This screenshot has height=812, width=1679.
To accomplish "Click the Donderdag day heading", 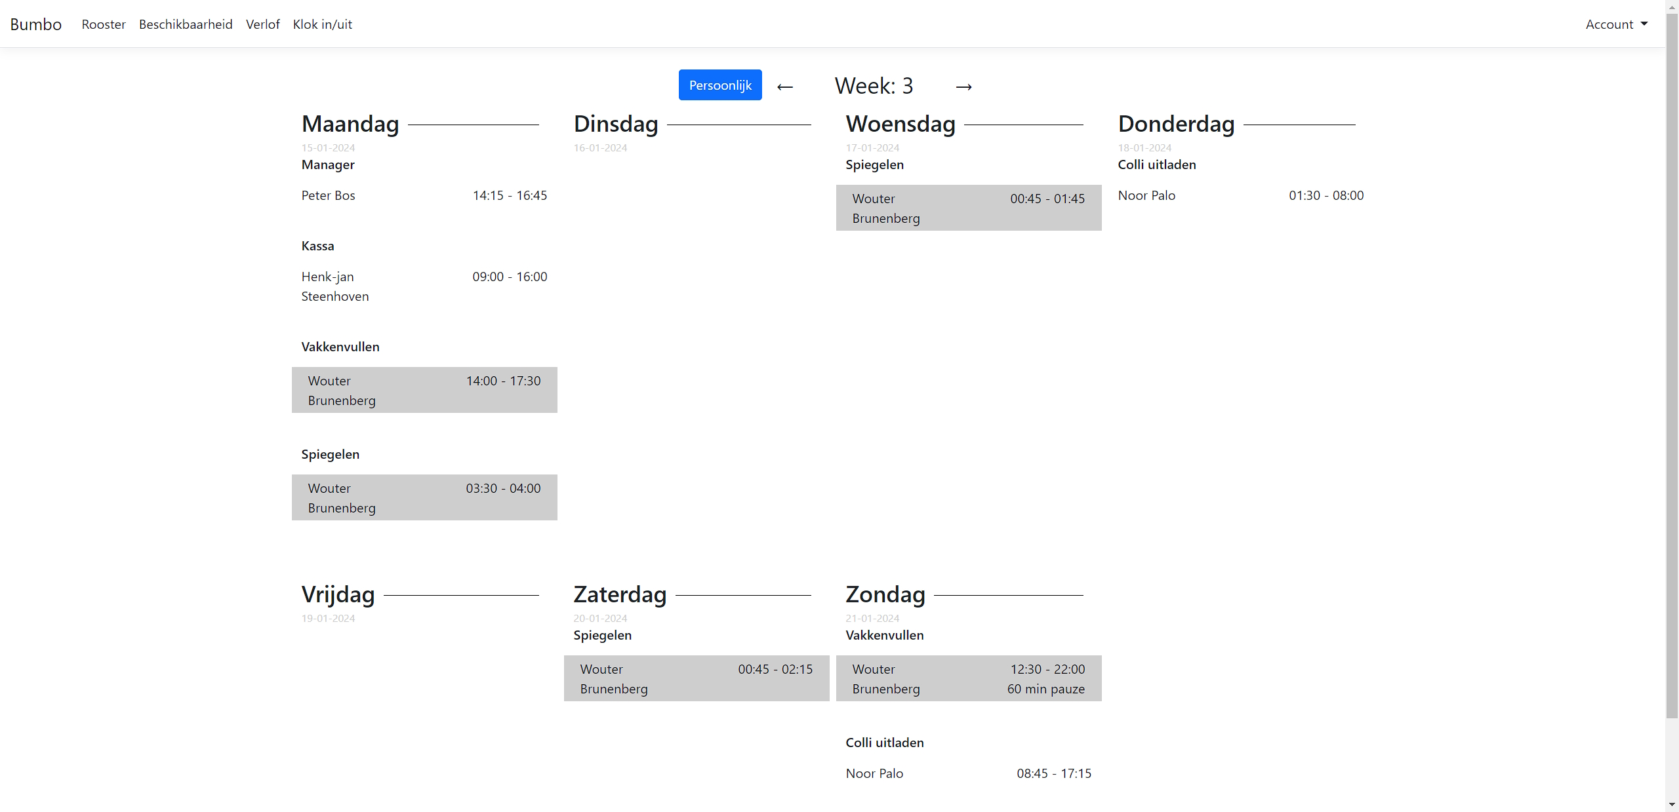I will click(1177, 124).
